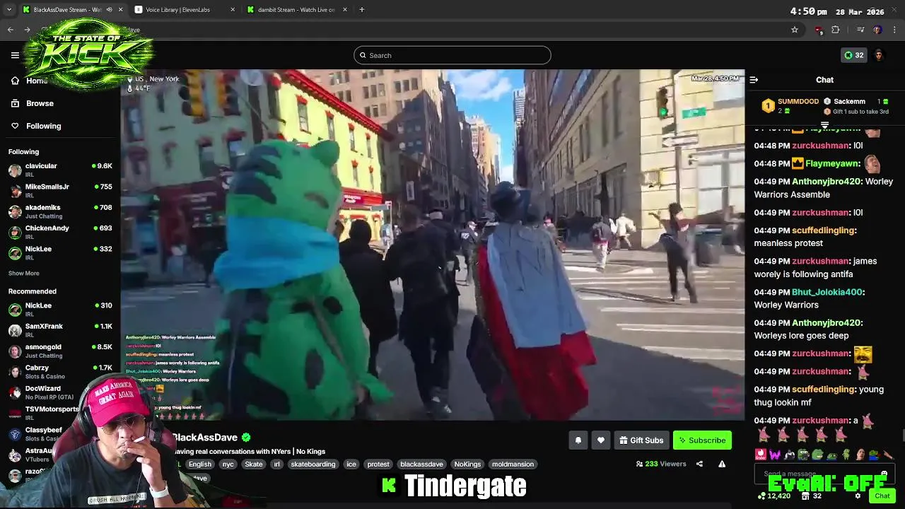The image size is (905, 509).
Task: Go back using browser back arrow
Action: coord(11,30)
